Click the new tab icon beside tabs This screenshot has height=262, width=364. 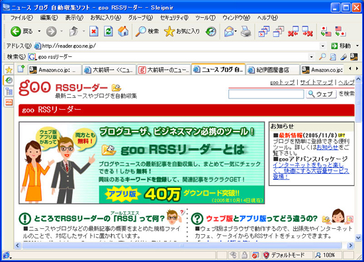coord(21,69)
